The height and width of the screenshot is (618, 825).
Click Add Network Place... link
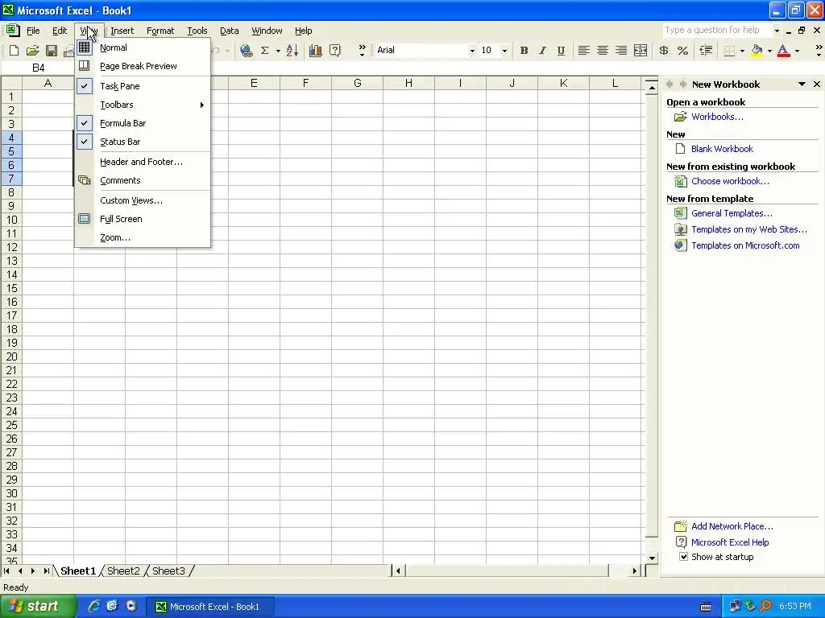click(x=732, y=526)
